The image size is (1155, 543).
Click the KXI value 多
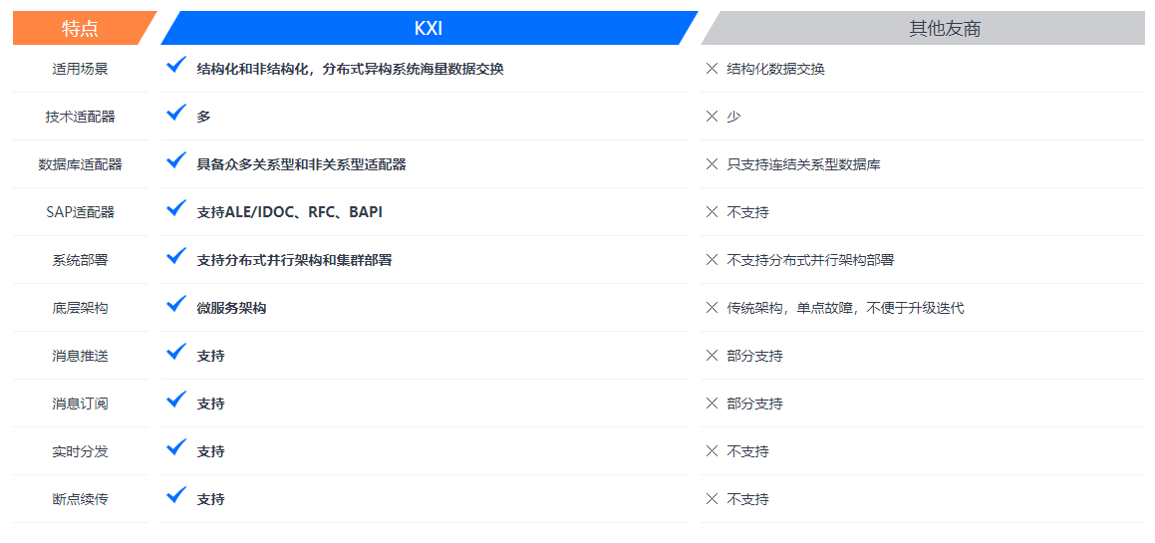point(203,117)
